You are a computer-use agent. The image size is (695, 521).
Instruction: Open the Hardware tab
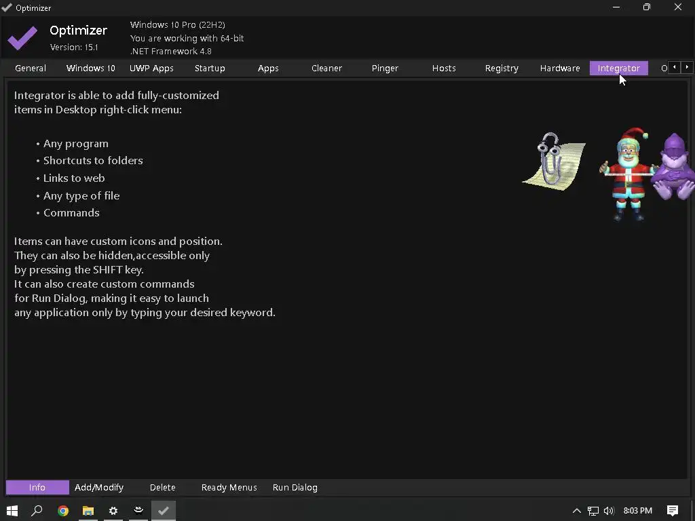coord(560,69)
